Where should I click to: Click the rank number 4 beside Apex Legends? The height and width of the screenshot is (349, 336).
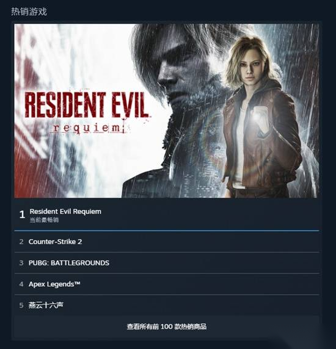click(21, 284)
